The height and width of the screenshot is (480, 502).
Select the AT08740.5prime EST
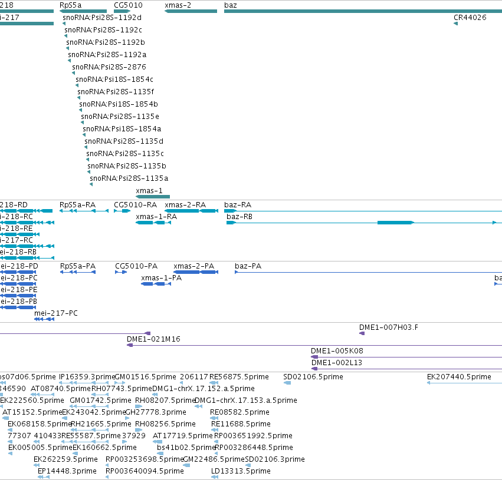(42, 395)
